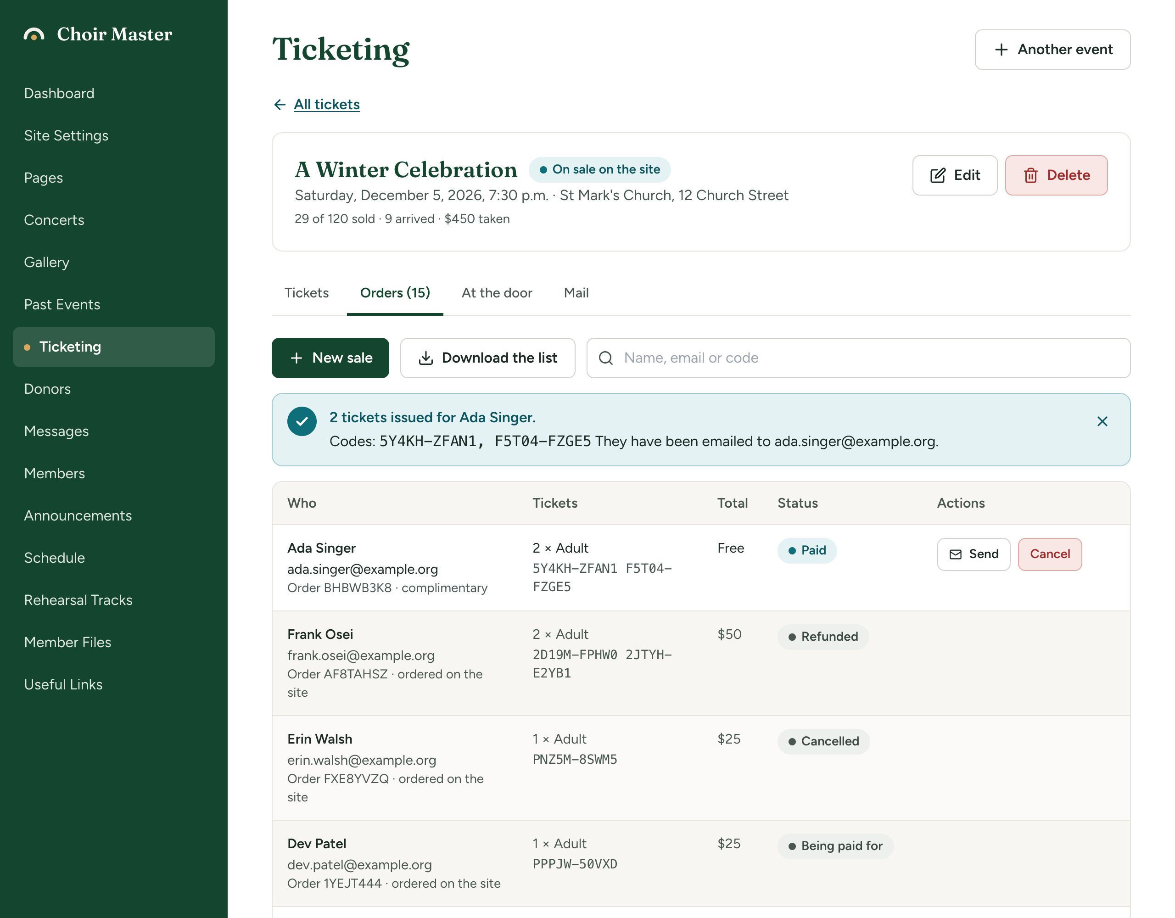Image resolution: width=1175 pixels, height=918 pixels.
Task: Send Ada Singer's tickets by email
Action: pos(973,554)
